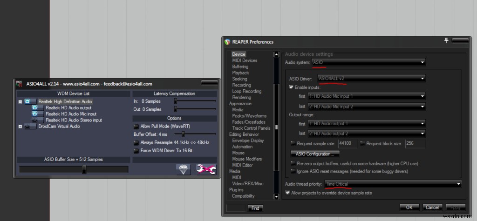Click the ASIO Buffer Size slider handle
Image resolution: width=477 pixels, height=221 pixels.
click(x=84, y=169)
